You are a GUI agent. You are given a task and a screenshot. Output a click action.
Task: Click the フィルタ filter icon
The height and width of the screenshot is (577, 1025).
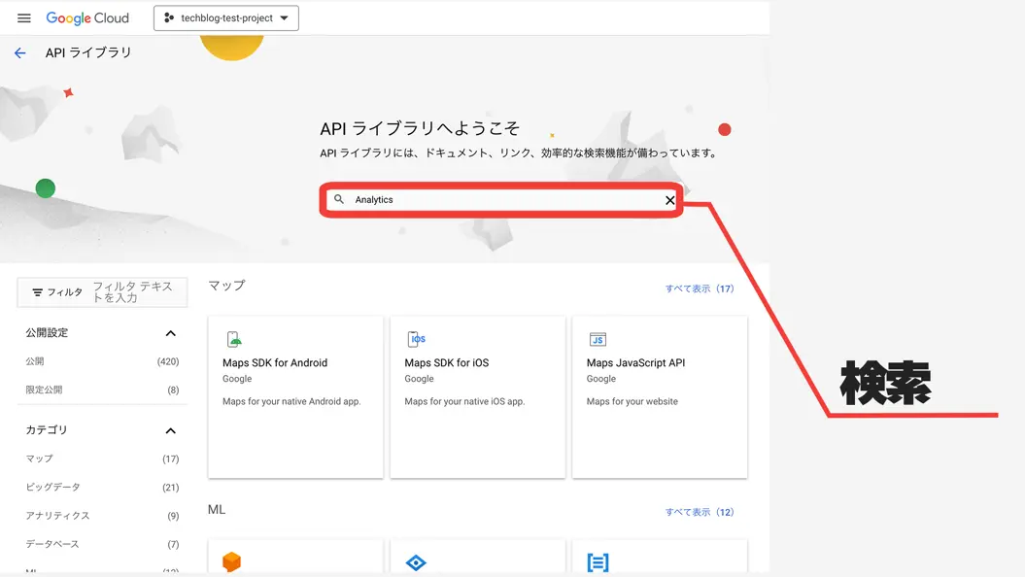coord(37,292)
